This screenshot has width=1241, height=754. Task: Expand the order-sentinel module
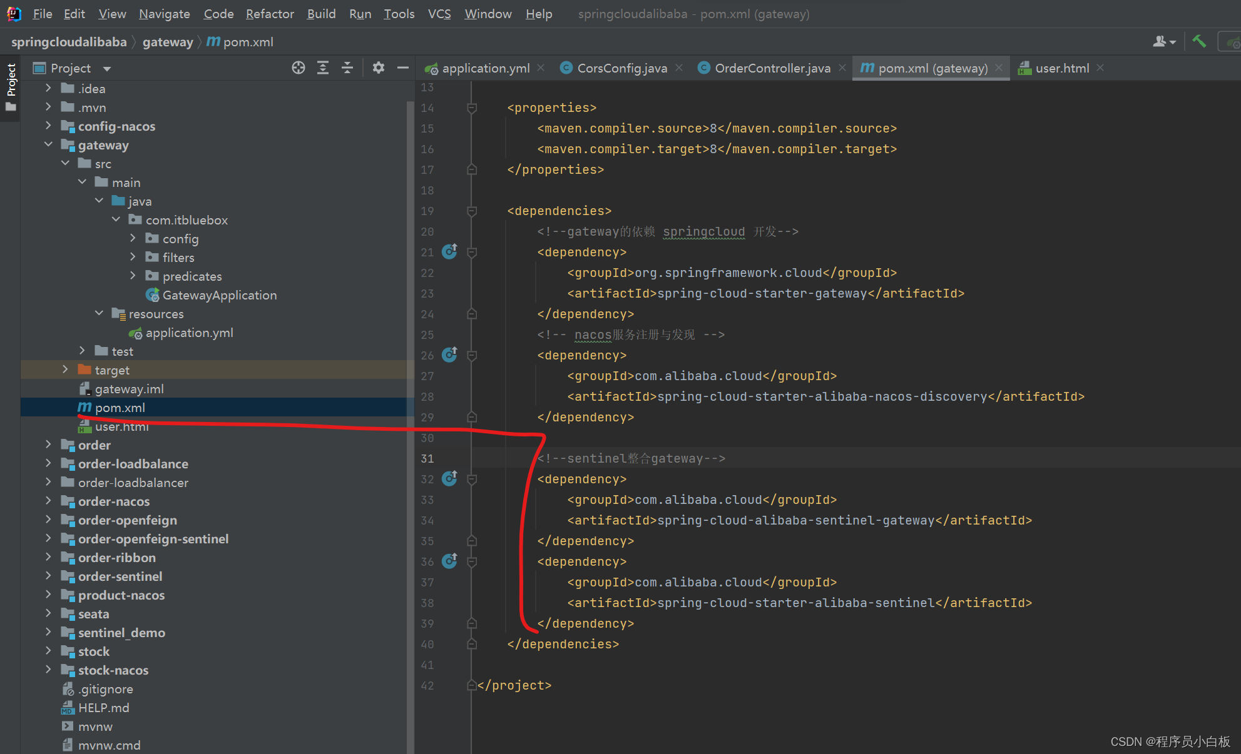(x=48, y=576)
